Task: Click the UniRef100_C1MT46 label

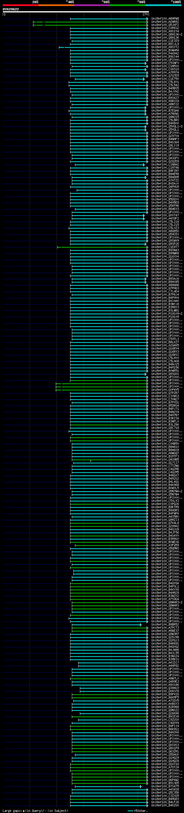Action: click(x=165, y=168)
